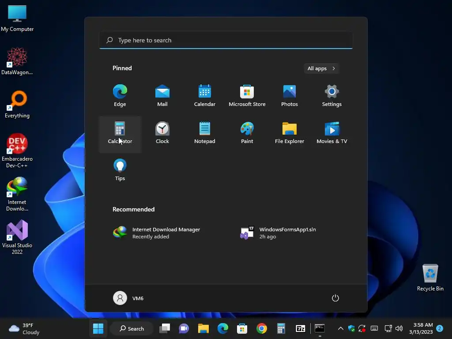The image size is (452, 339).
Task: Select Internet Download Manager desktop shortcut
Action: (x=17, y=194)
